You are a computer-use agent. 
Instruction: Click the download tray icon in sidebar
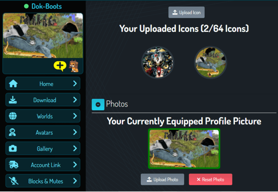coord(13,100)
